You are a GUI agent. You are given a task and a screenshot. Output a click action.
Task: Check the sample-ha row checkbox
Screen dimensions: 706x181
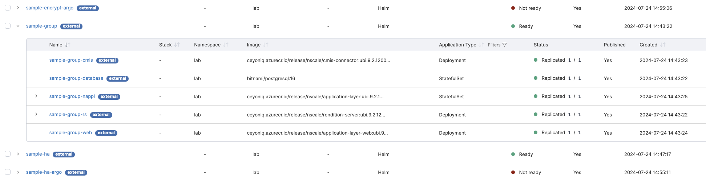coord(8,154)
